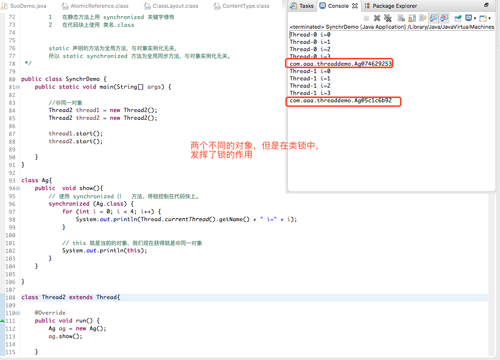Click 'thread1.start();' in the editor
The height and width of the screenshot is (360, 500).
pyautogui.click(x=75, y=133)
